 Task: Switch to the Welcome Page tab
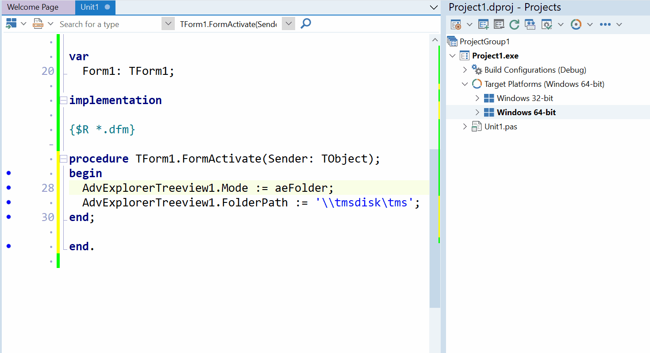pos(33,7)
